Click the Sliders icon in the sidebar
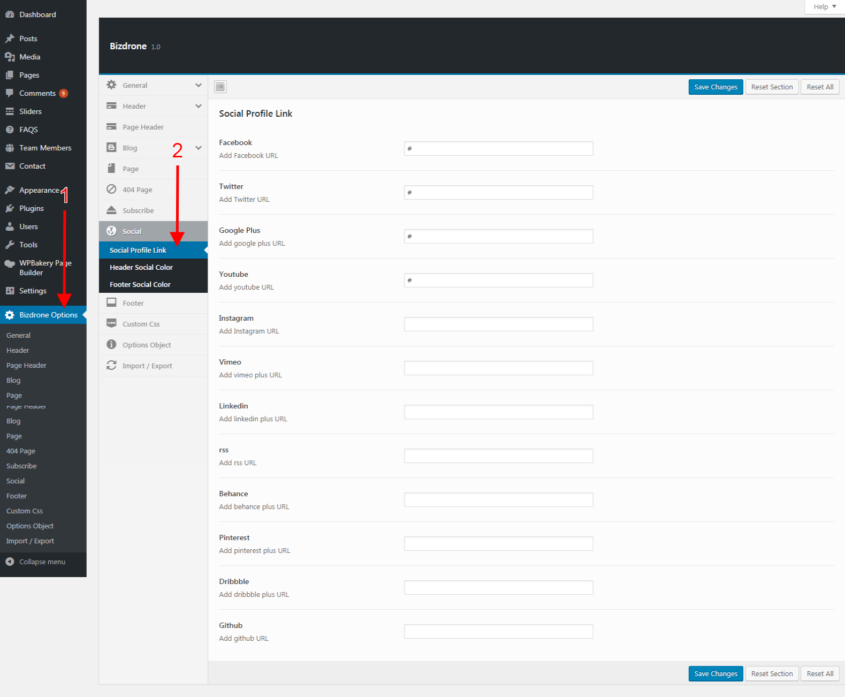 coord(10,111)
